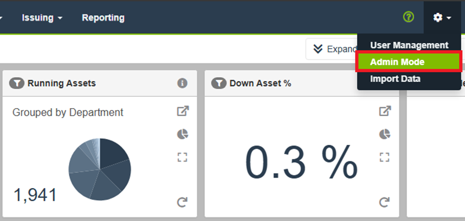
Task: Select User Management from settings menu
Action: 409,45
